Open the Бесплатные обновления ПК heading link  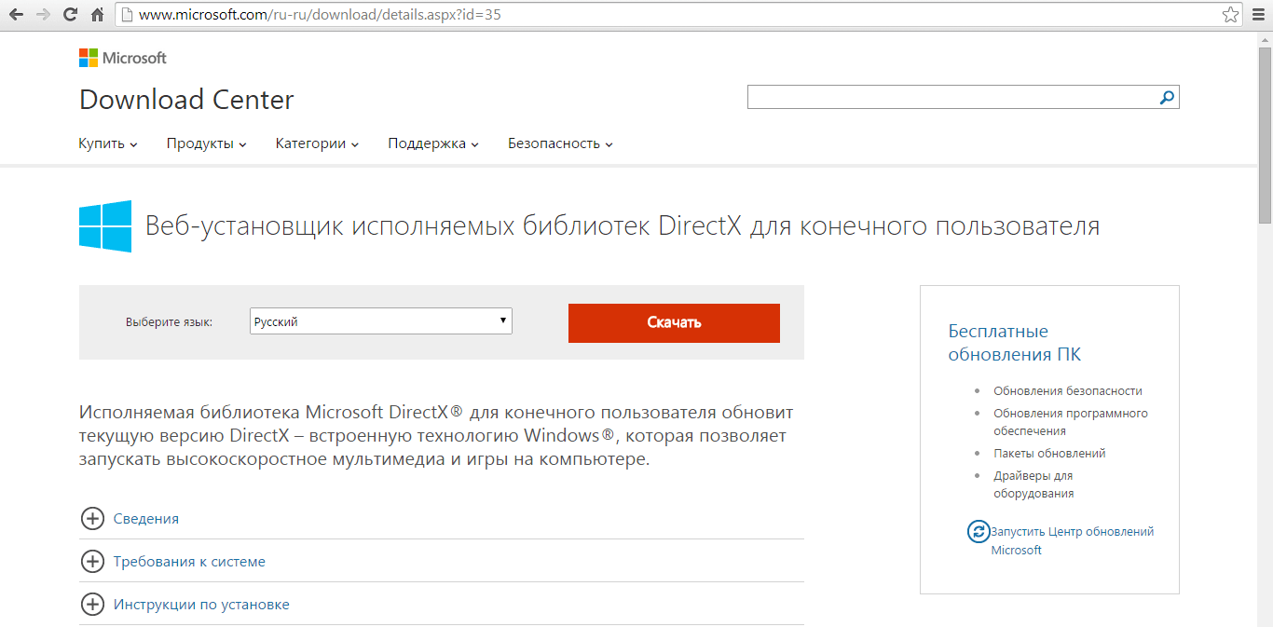click(1015, 343)
